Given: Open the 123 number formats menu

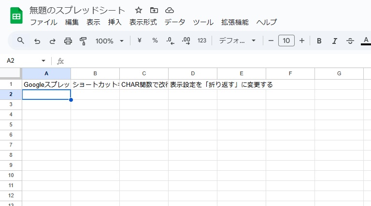Looking at the screenshot, I should tap(202, 41).
